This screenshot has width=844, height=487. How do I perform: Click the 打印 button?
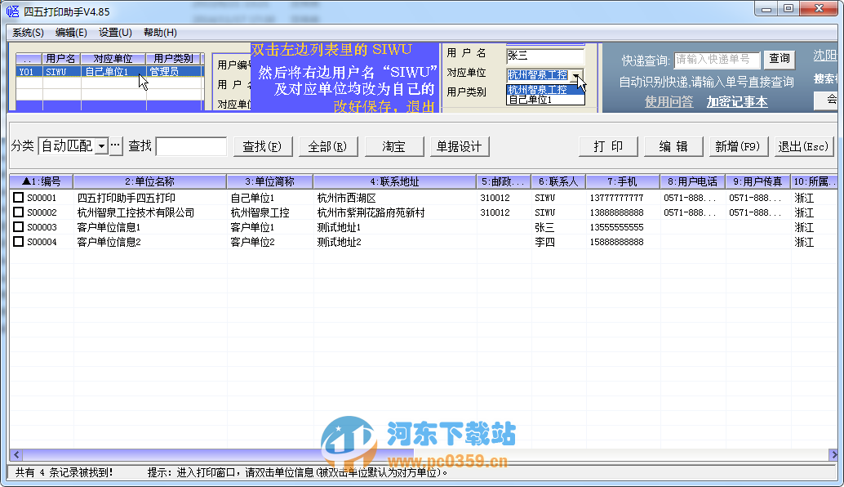608,145
